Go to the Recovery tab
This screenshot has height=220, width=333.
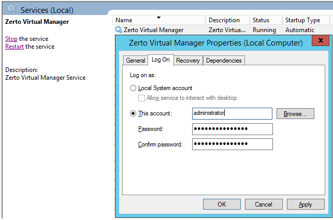[x=188, y=61]
